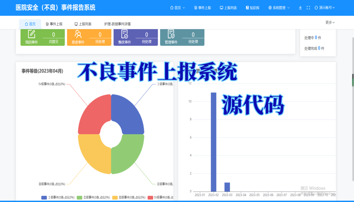Toggle the blue Ⅰ级事件 legend swatch
This screenshot has width=354, height=202.
click(x=44, y=197)
